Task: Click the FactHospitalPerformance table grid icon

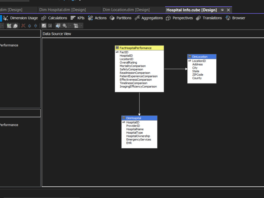Action: (117, 48)
